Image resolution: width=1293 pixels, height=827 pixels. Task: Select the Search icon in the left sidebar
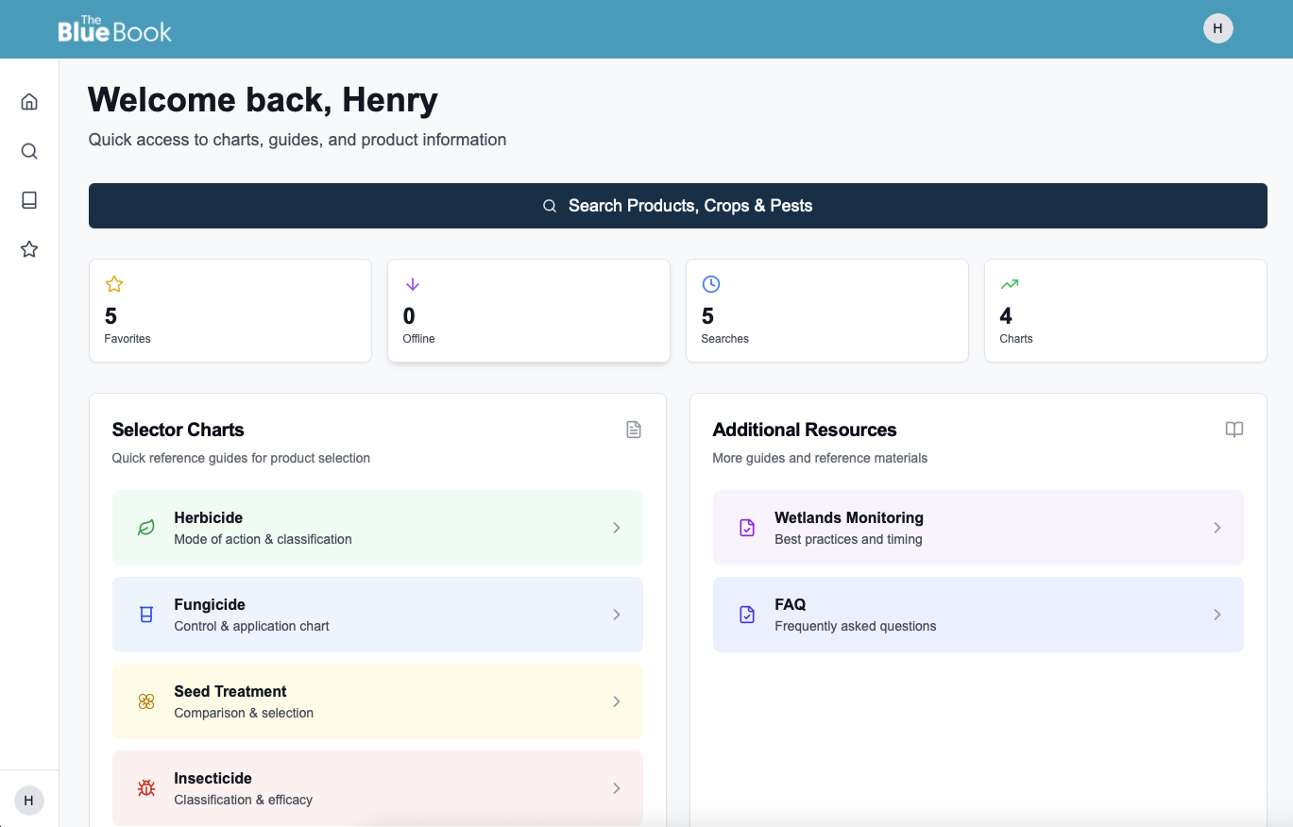(x=28, y=150)
